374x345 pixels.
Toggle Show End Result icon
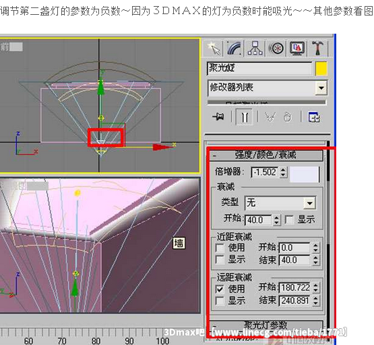pos(244,117)
